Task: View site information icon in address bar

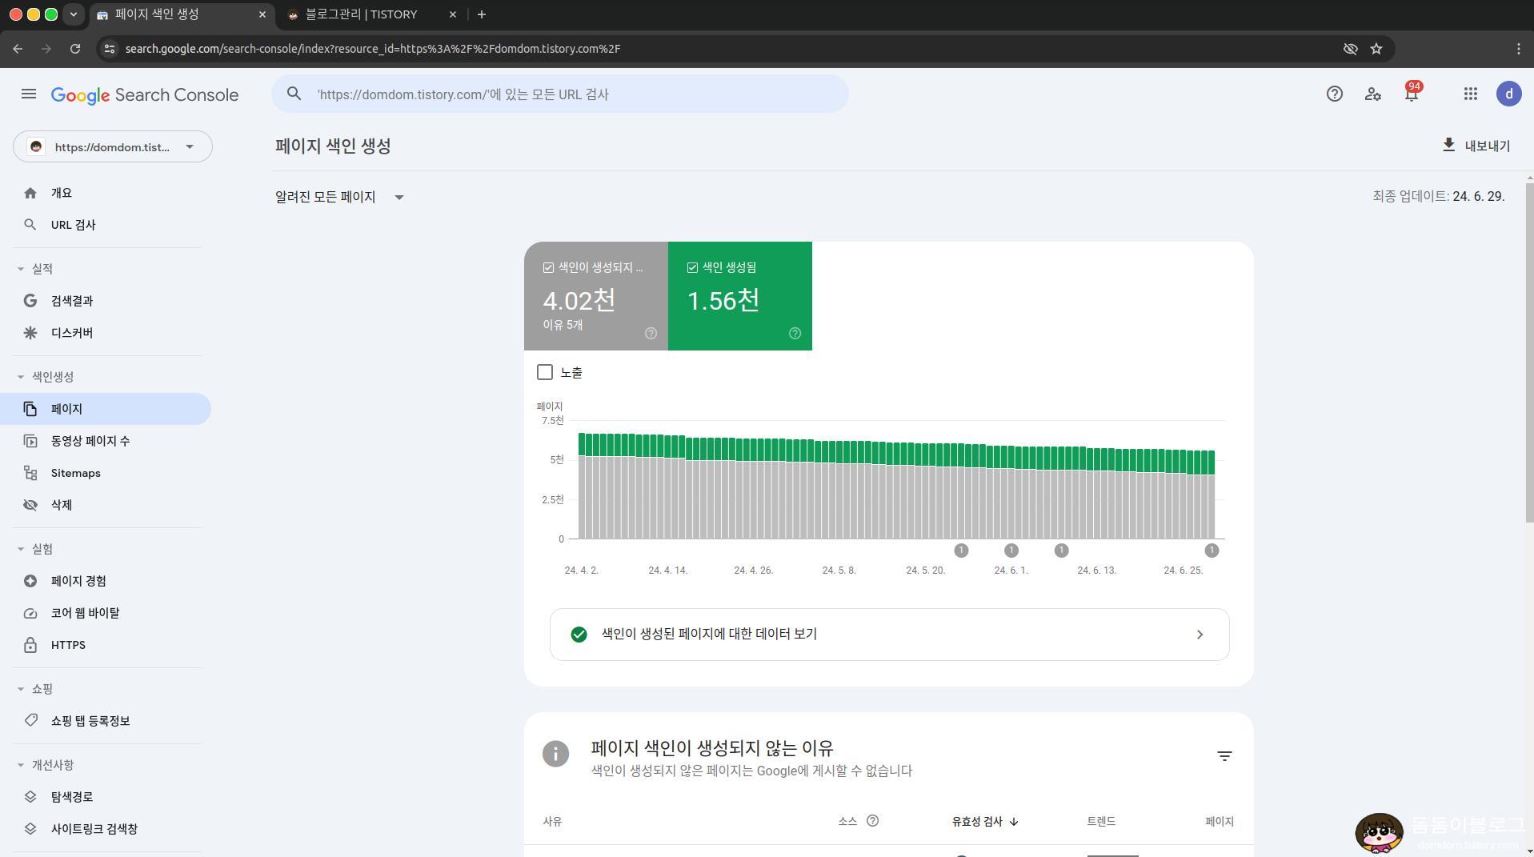Action: (110, 49)
